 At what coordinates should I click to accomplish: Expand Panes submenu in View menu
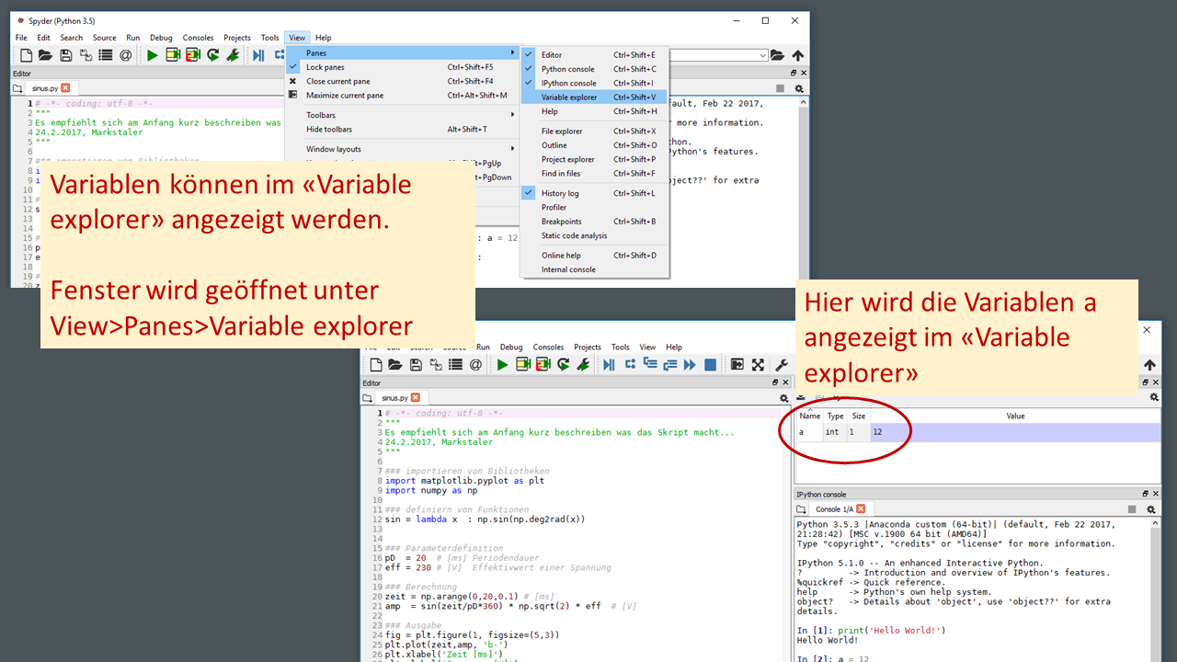(x=403, y=52)
